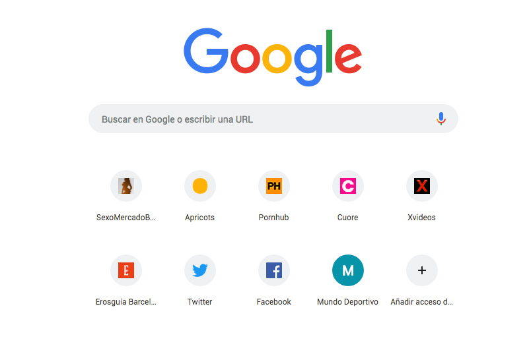This screenshot has height=360, width=529.
Task: Click the Google logo
Action: tap(273, 57)
